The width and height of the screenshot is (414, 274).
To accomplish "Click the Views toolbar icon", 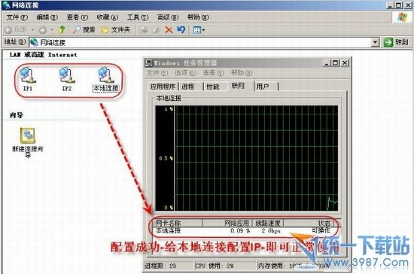I will 197,30.
